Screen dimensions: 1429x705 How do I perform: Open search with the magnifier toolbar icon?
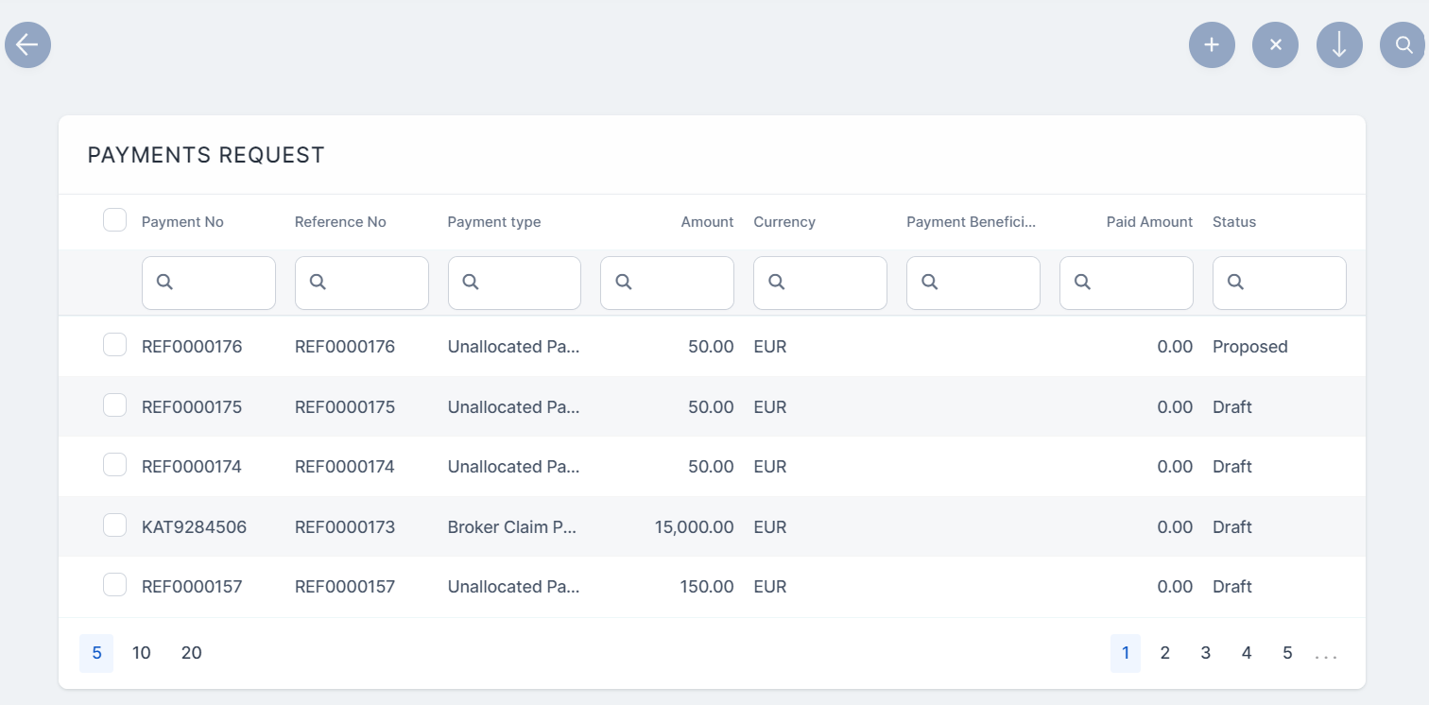coord(1403,45)
